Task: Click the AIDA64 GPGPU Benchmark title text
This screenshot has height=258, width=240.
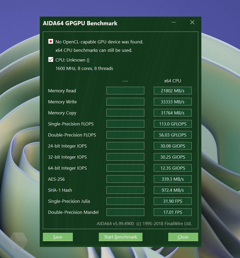Action: pyautogui.click(x=80, y=23)
